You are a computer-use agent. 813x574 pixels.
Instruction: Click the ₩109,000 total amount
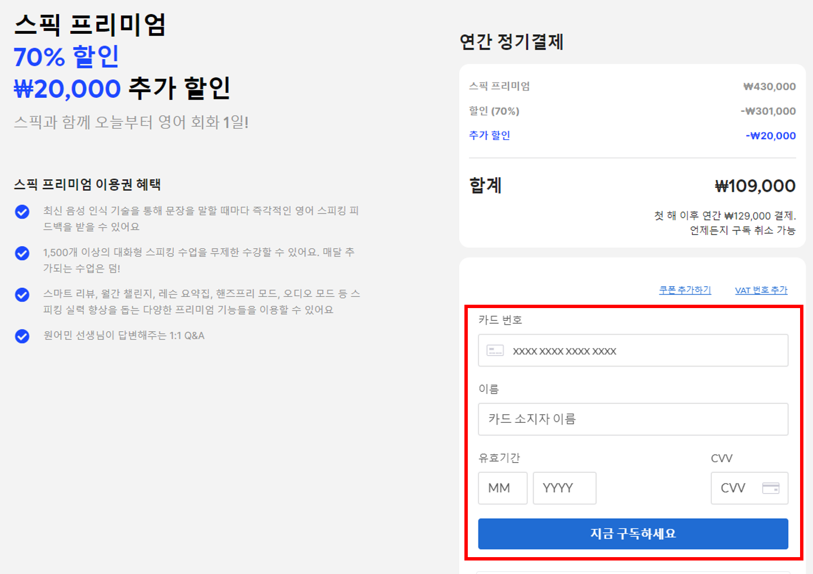coord(755,186)
